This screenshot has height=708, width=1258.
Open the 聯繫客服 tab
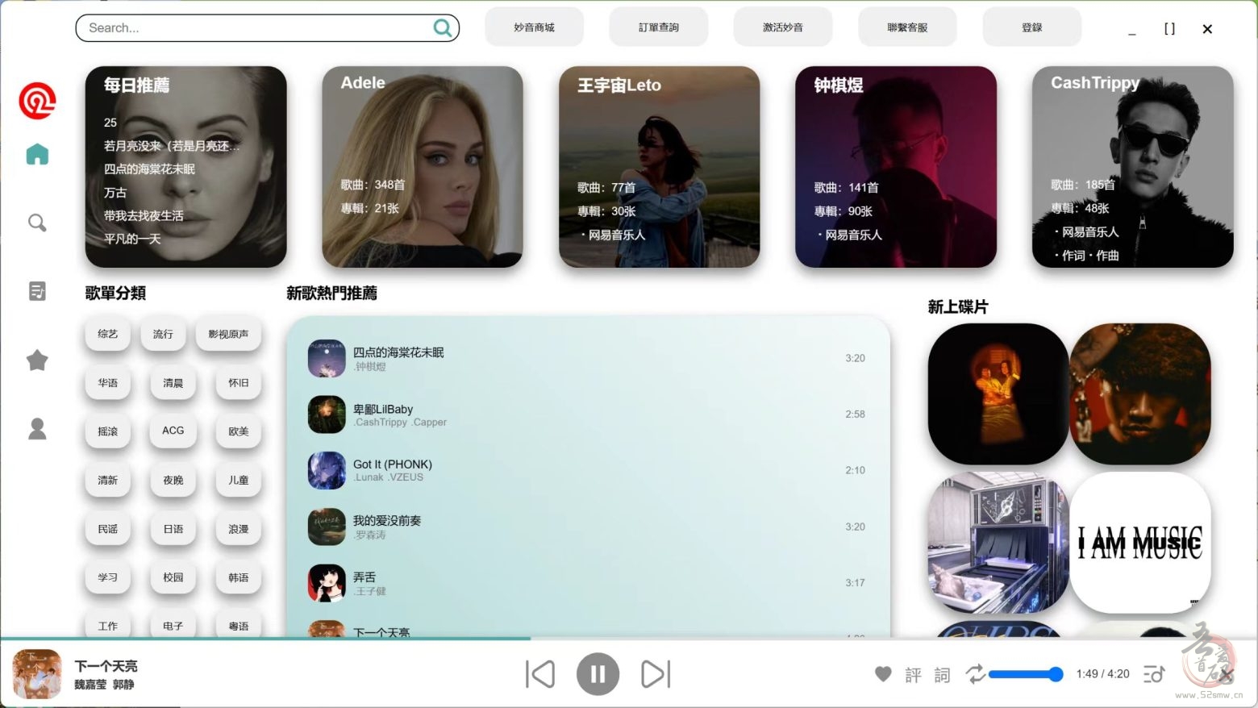point(907,27)
